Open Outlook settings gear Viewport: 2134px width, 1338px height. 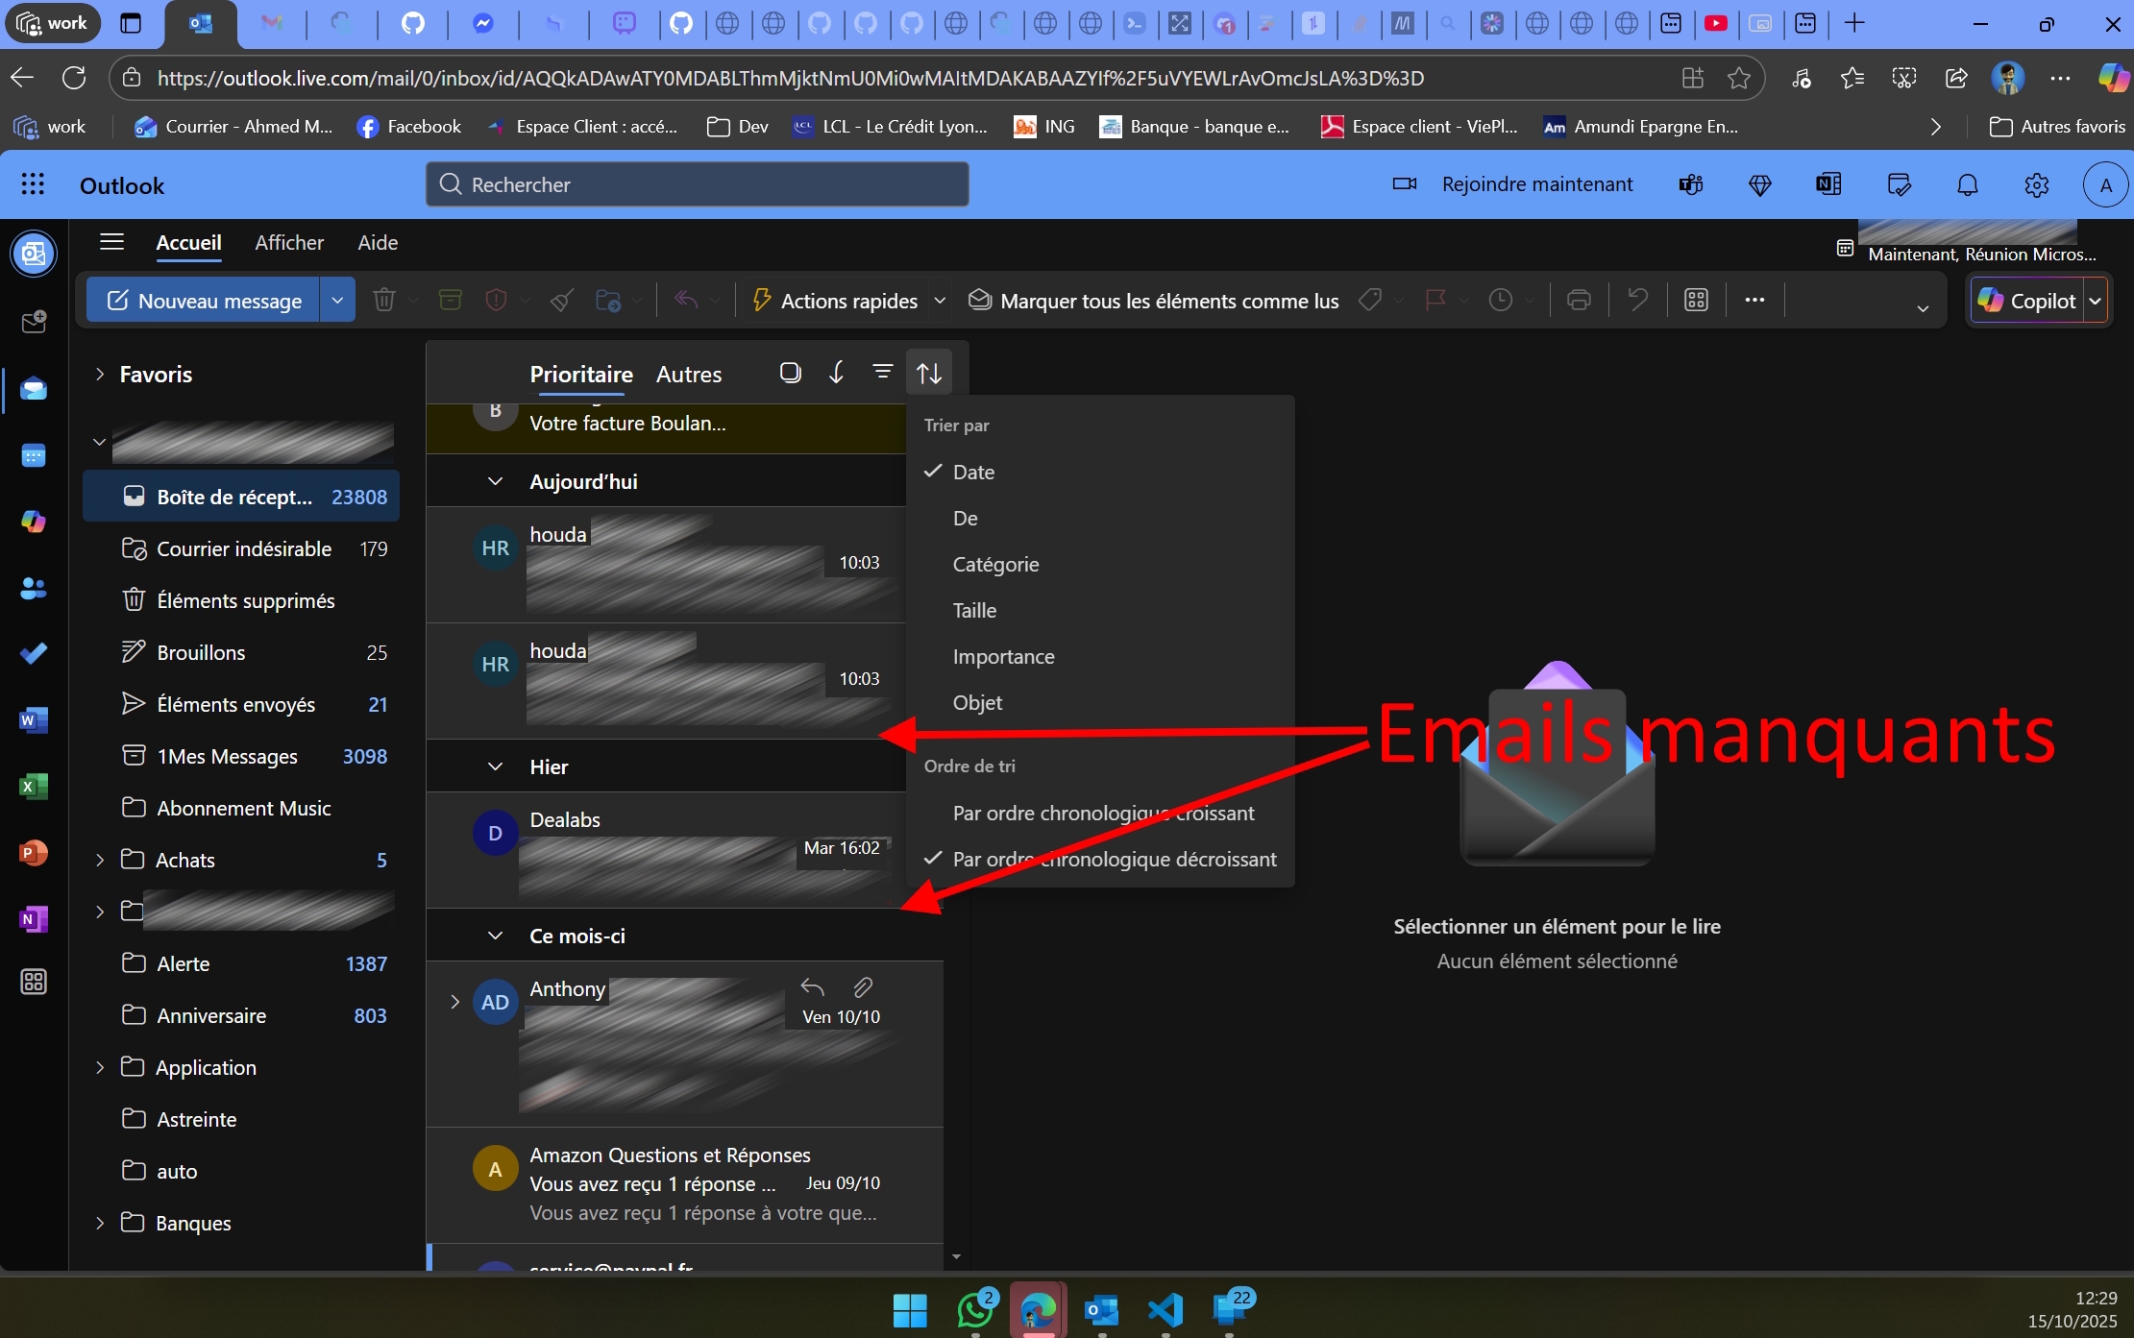[2039, 184]
